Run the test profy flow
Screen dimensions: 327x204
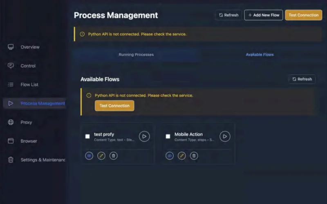tap(144, 136)
